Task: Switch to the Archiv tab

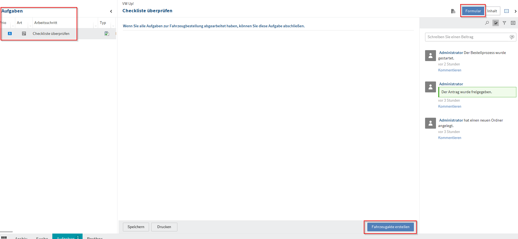Action: (21, 238)
